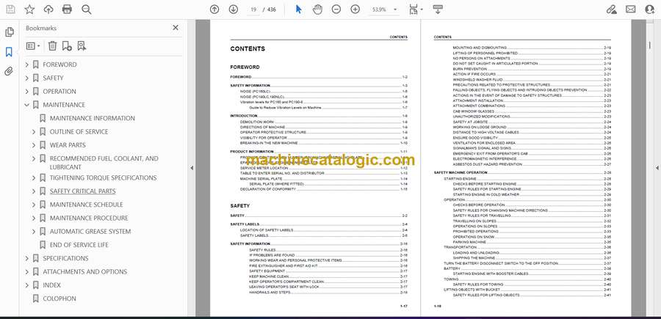Screen dimensions: 661x319
Task: Click the page number field showing 19
Action: click(253, 10)
